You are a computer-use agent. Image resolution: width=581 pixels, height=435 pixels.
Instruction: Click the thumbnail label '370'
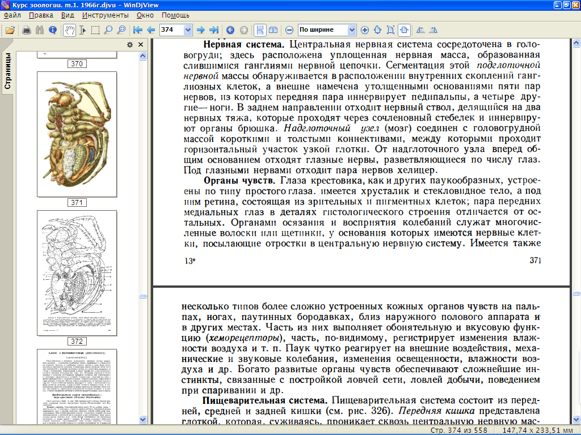coord(77,63)
